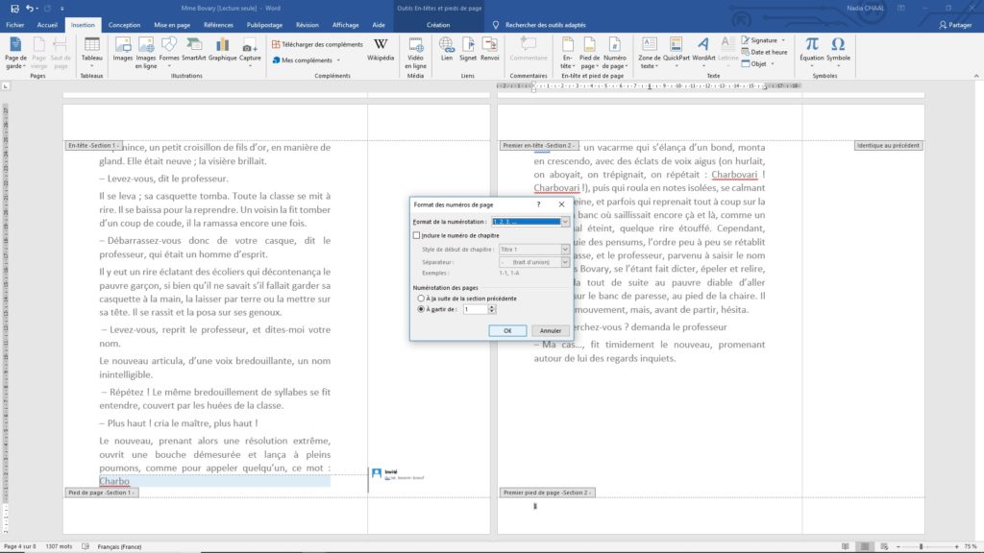The image size is (984, 553).
Task: Click the 1307 mots word count
Action: (59, 546)
